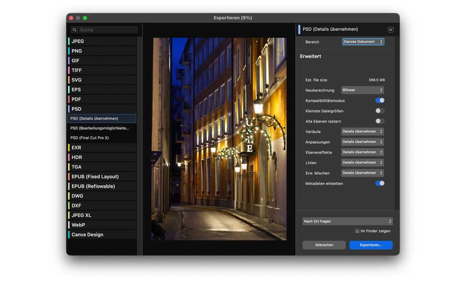Click the search magnifier icon
Image resolution: width=466 pixels, height=281 pixels.
74,30
